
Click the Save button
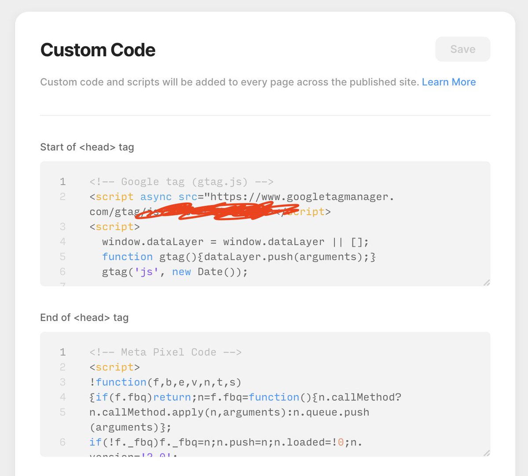[x=462, y=49]
